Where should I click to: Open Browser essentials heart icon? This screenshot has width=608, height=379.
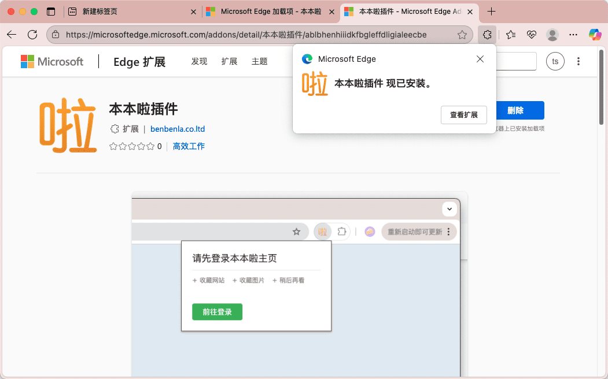(532, 35)
